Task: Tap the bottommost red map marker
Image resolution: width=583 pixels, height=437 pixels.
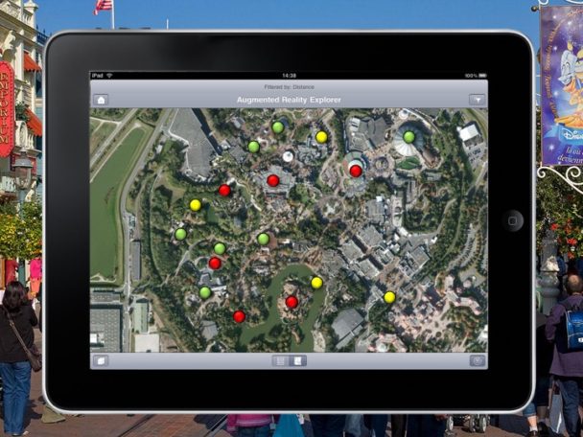Action: pyautogui.click(x=239, y=316)
